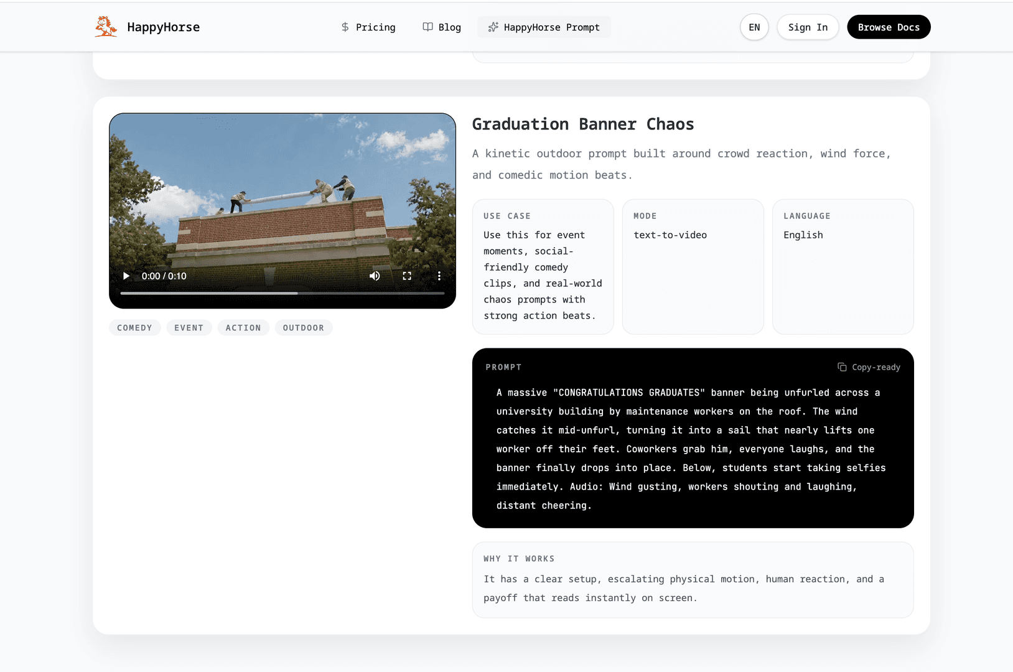Screen dimensions: 1013x672
Task: Click the Copy-ready copy icon
Action: click(842, 367)
